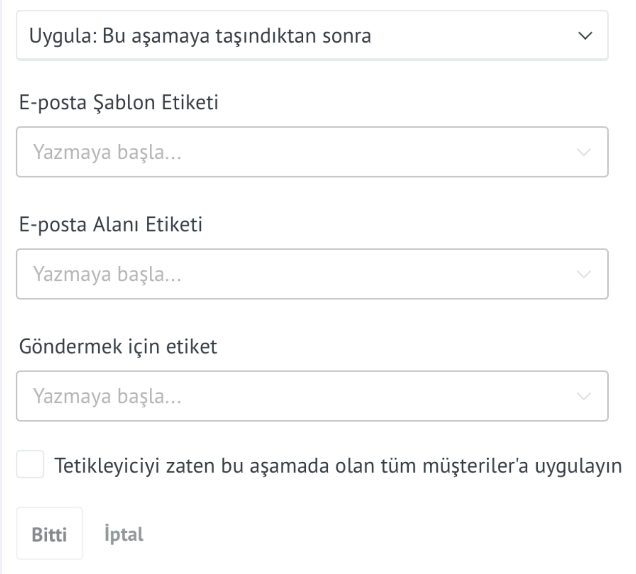Click 'Yazmaya başla...' placeholder under E-posta Şablon Etiketi
Image resolution: width=636 pixels, height=574 pixels.
[108, 152]
